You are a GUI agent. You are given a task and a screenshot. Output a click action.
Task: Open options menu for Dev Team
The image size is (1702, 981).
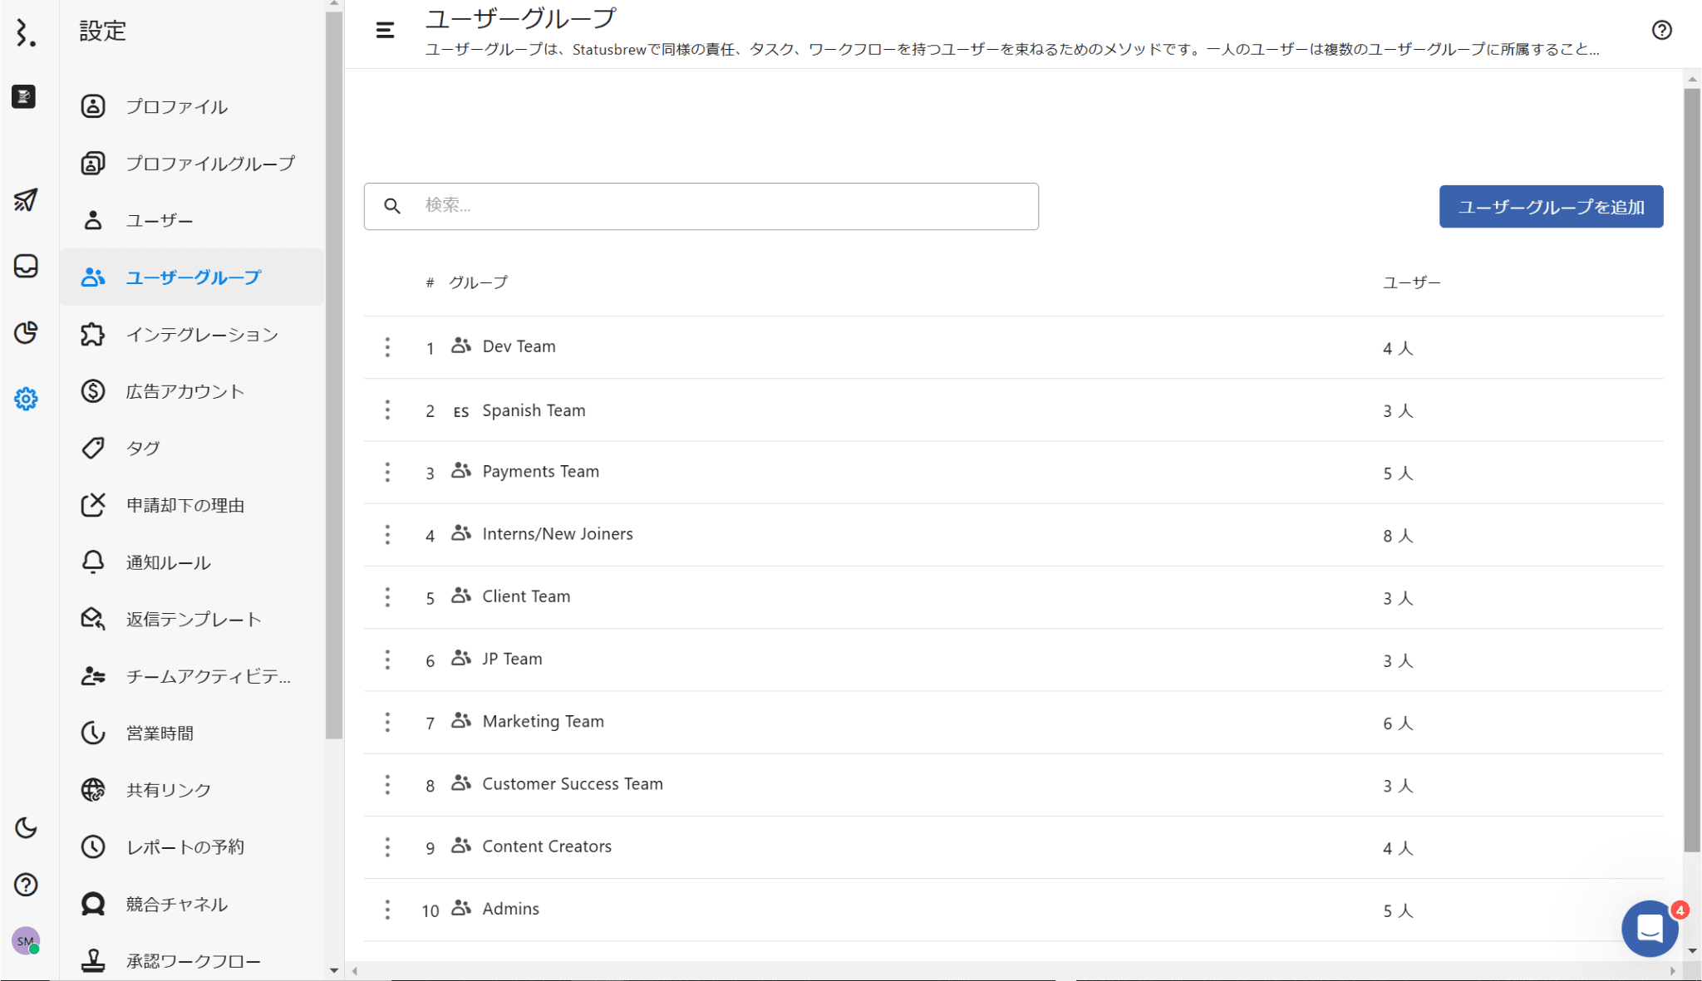pos(387,347)
